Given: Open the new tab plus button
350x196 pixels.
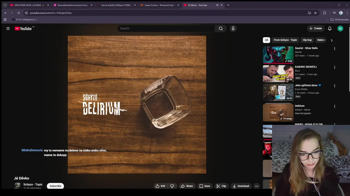Looking at the screenshot, I should tap(228, 5).
